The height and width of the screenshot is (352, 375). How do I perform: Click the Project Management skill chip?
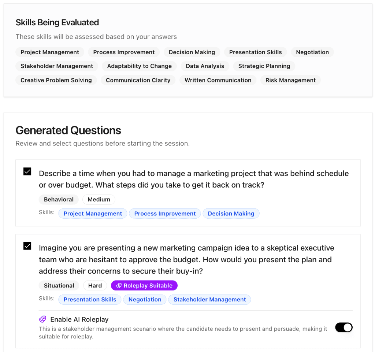[49, 52]
